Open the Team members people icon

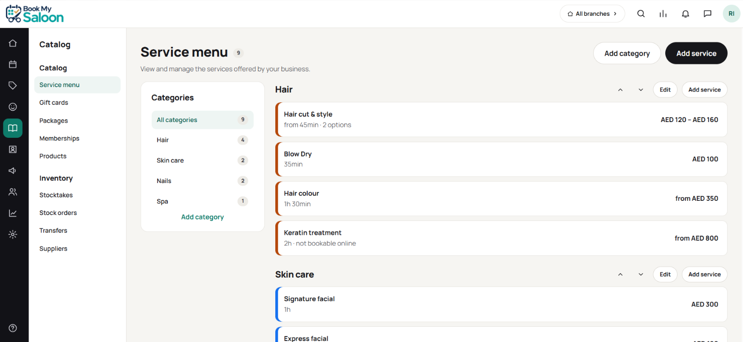(x=13, y=192)
